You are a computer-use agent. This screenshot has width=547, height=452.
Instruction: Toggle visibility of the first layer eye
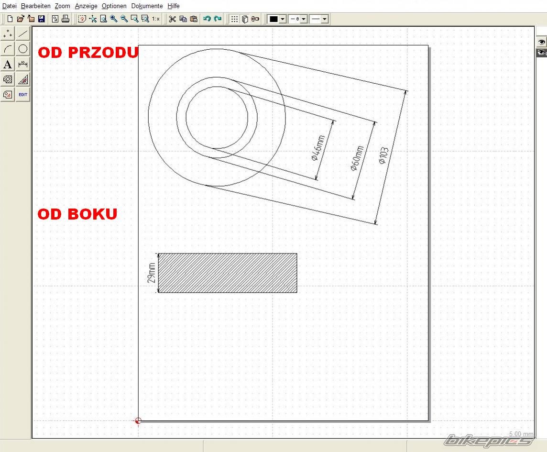(x=541, y=42)
